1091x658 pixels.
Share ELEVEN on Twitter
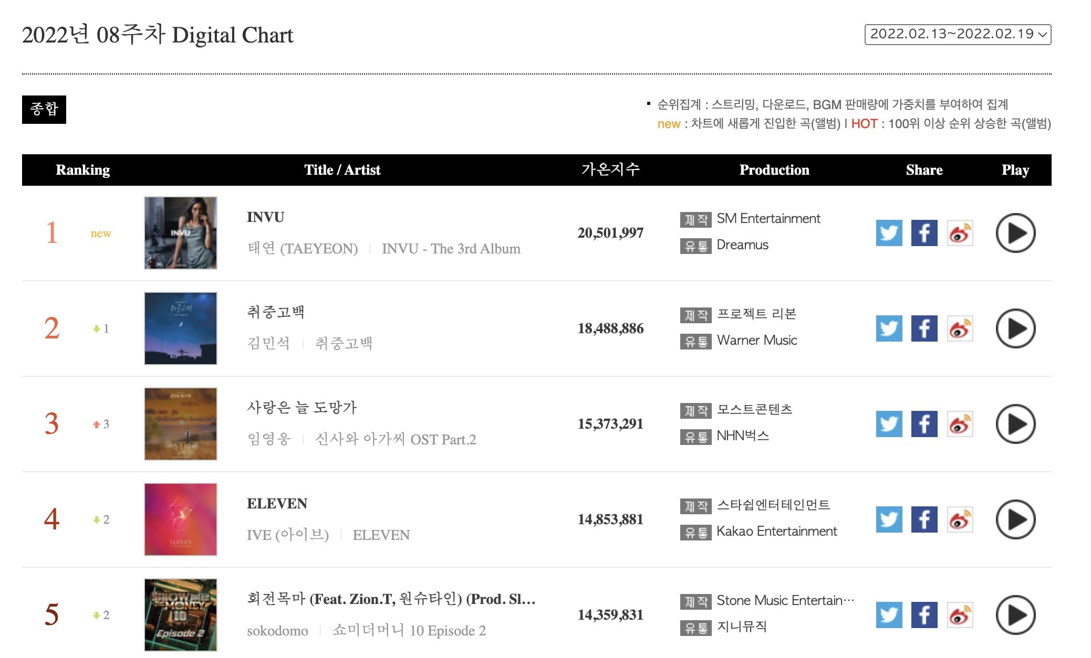[889, 519]
